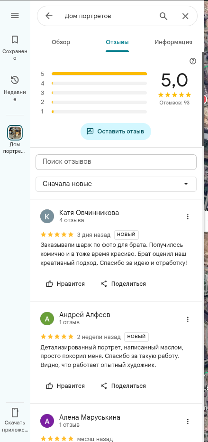The image size is (208, 442).
Task: Filter by 2-star rating bar
Action: coord(94,102)
